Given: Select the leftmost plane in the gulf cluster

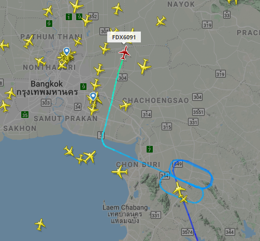Looking at the screenshot, I should [x=69, y=151].
